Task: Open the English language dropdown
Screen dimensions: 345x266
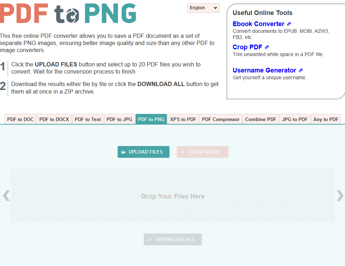Action: (x=203, y=8)
